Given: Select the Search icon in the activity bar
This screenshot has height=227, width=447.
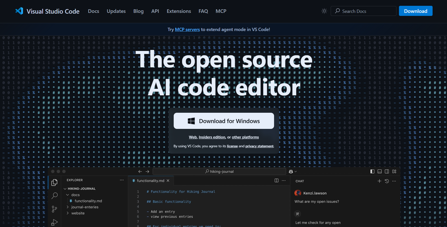Looking at the screenshot, I should (x=54, y=196).
